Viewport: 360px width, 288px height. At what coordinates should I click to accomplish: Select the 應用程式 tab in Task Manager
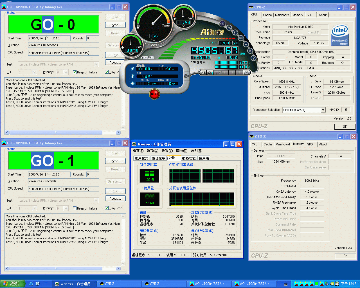pyautogui.click(x=141, y=158)
